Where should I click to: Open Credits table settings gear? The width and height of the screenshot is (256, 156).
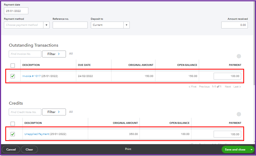click(239, 114)
